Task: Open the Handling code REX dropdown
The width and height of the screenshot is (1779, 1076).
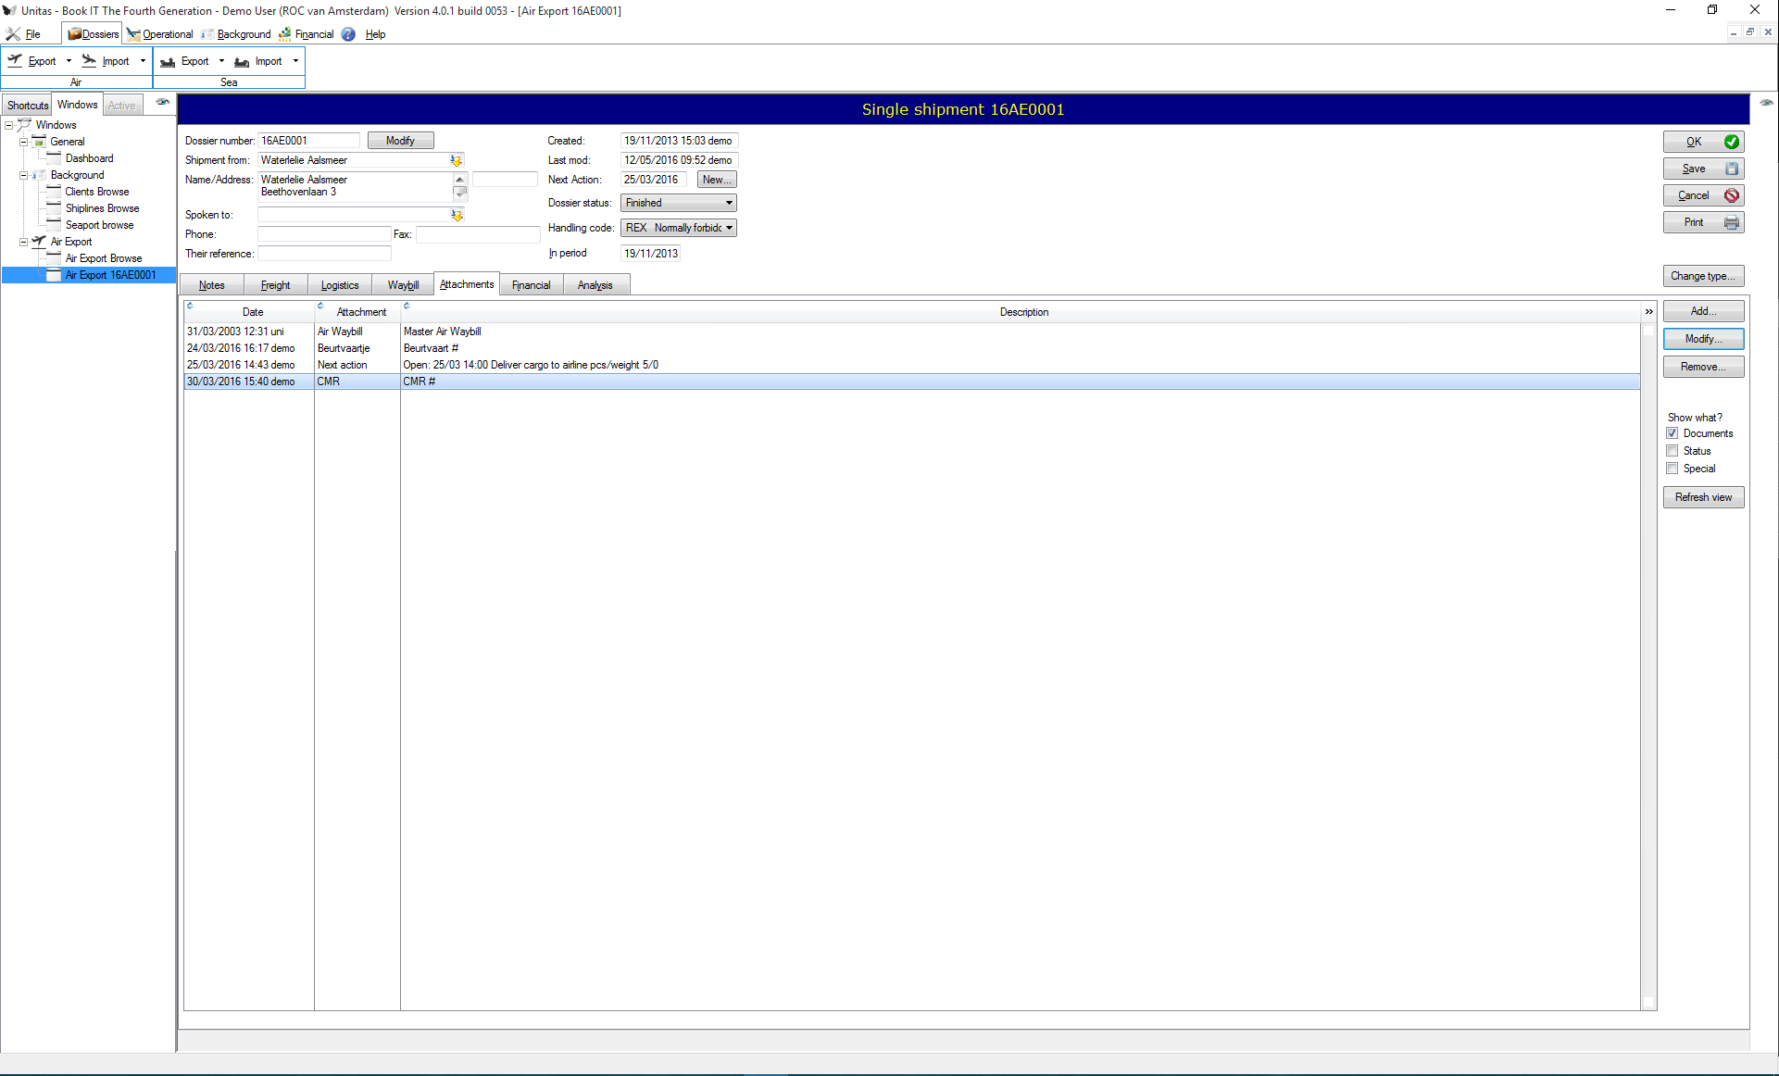Action: click(x=729, y=228)
